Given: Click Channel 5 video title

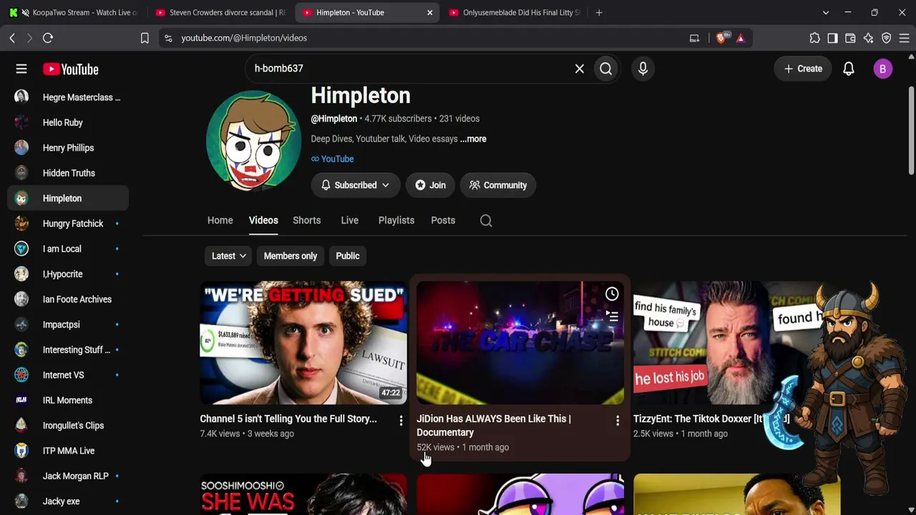Looking at the screenshot, I should [288, 419].
